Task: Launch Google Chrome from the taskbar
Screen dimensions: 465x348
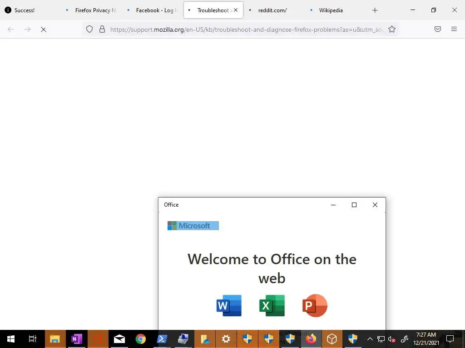Action: pyautogui.click(x=141, y=339)
